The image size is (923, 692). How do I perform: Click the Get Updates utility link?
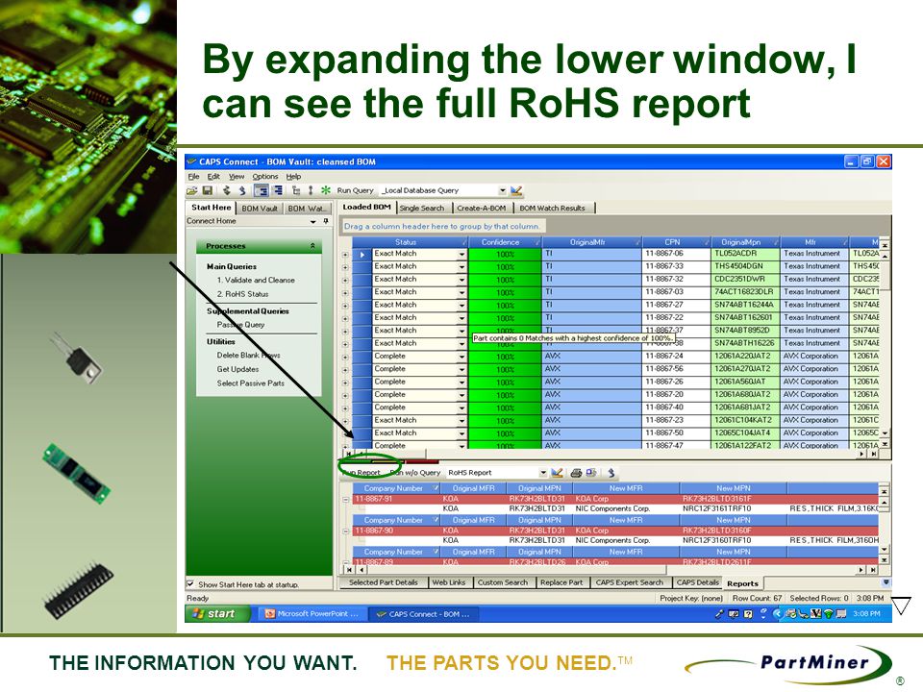pos(237,369)
